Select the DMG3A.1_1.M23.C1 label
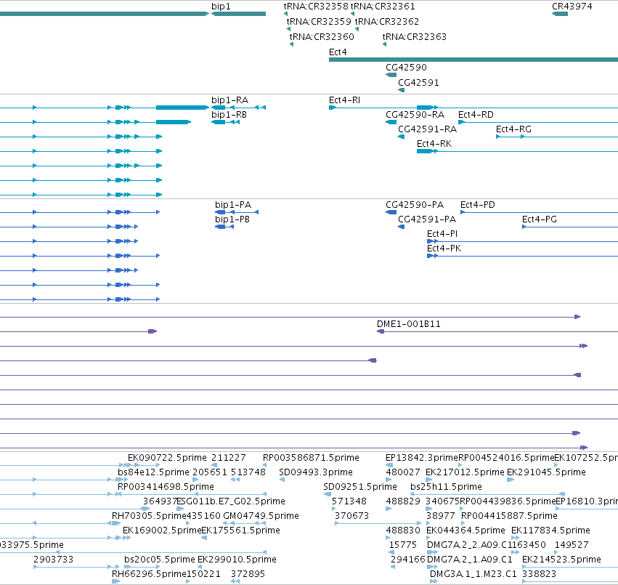 pos(473,574)
